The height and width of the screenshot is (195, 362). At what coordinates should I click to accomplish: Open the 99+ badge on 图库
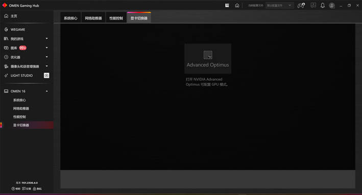point(22,48)
